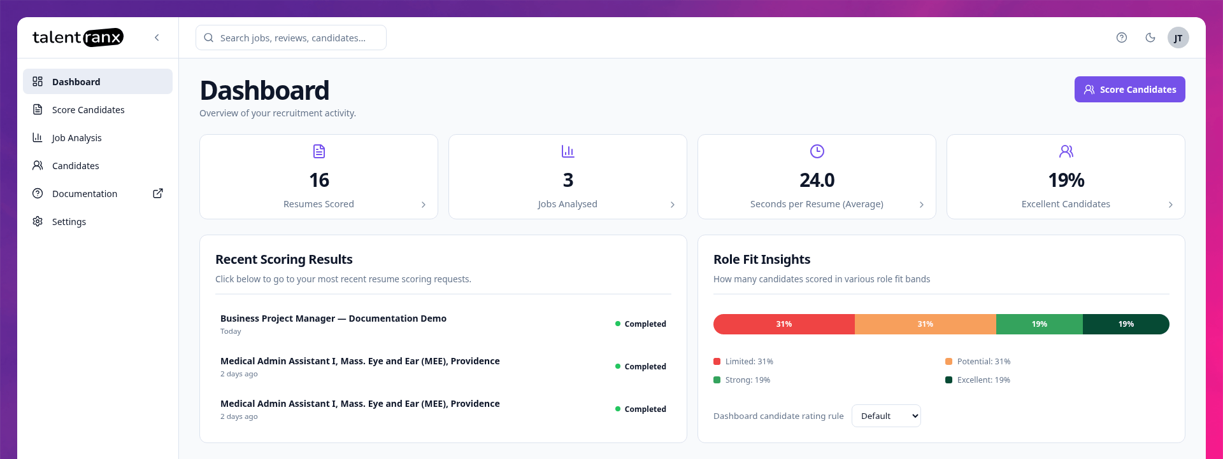Click the bar chart icon on Jobs Analysed card
Screen dimensions: 1223x459
pos(568,151)
